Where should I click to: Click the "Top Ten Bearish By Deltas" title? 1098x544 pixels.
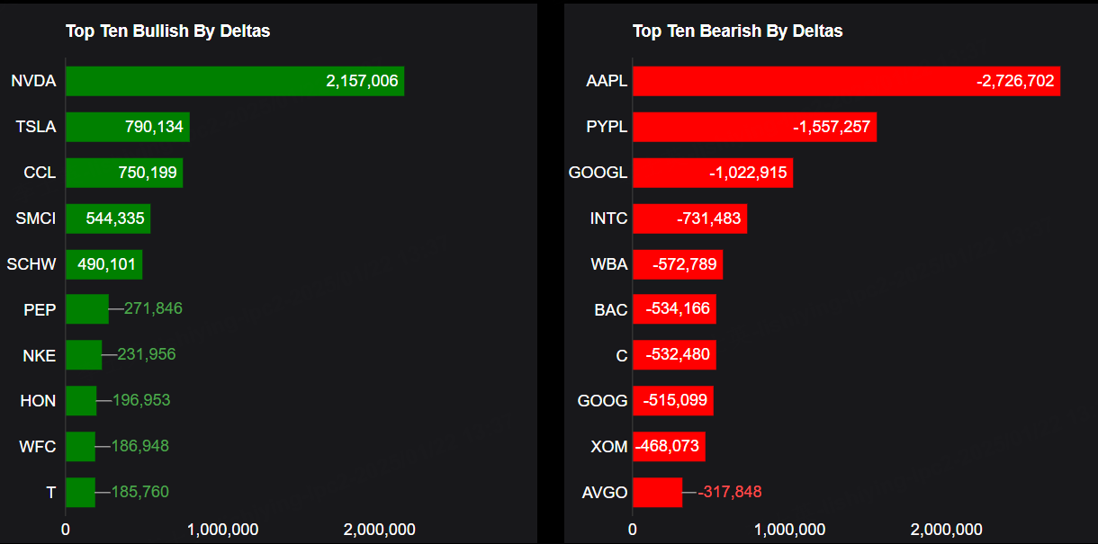737,31
